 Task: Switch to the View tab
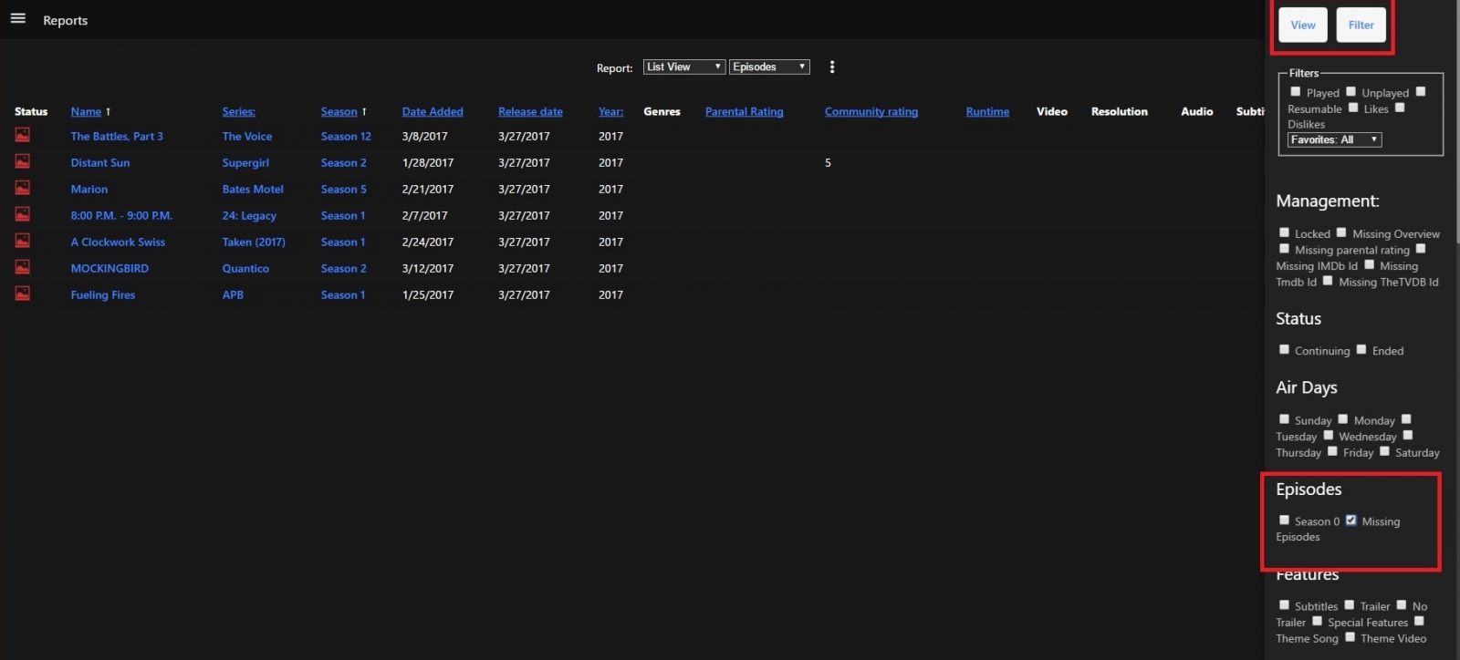[x=1302, y=25]
